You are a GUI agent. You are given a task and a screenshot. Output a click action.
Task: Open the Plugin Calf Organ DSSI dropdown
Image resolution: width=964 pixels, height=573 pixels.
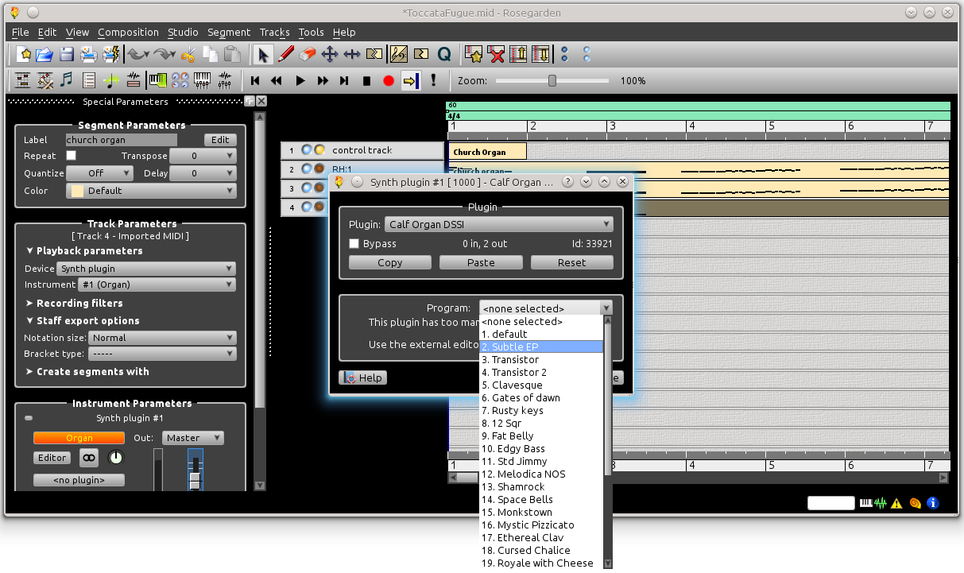click(499, 225)
